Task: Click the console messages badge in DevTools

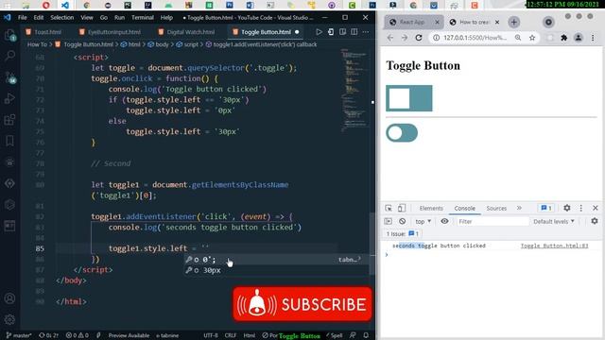Action: [546, 208]
